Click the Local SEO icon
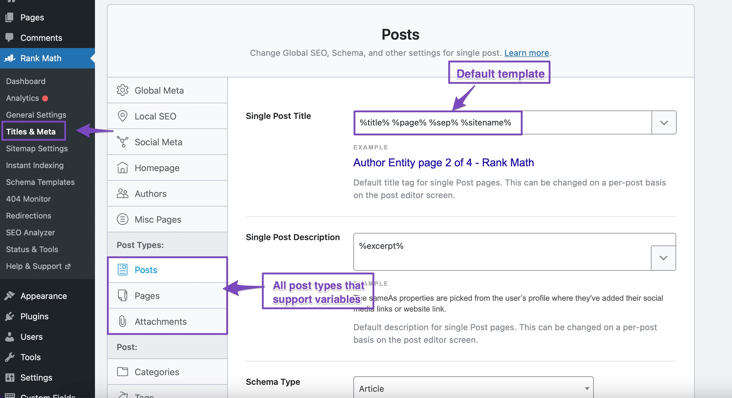 (122, 116)
